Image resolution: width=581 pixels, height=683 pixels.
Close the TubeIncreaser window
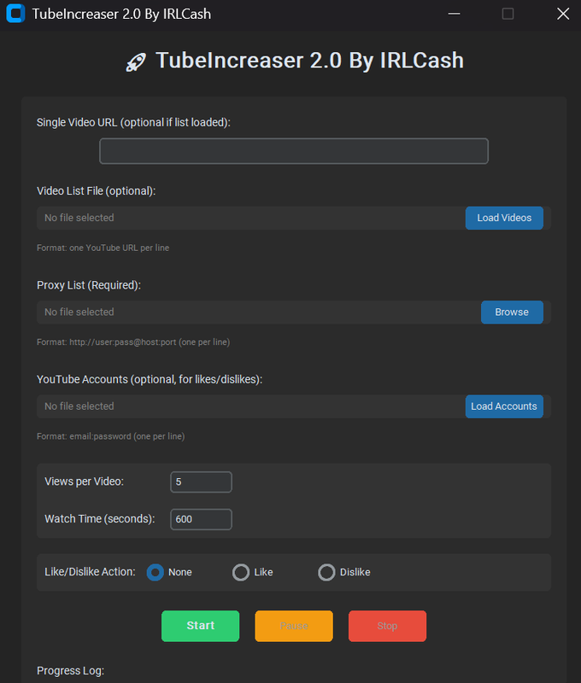tap(563, 14)
